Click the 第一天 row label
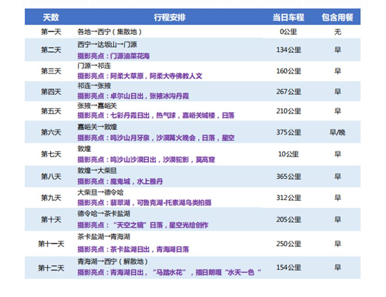Viewport: 386px width, 297px height. [x=51, y=32]
